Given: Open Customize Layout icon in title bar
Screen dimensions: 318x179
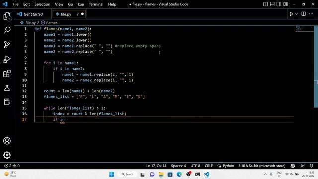Looking at the screenshot, I should [x=286, y=4].
